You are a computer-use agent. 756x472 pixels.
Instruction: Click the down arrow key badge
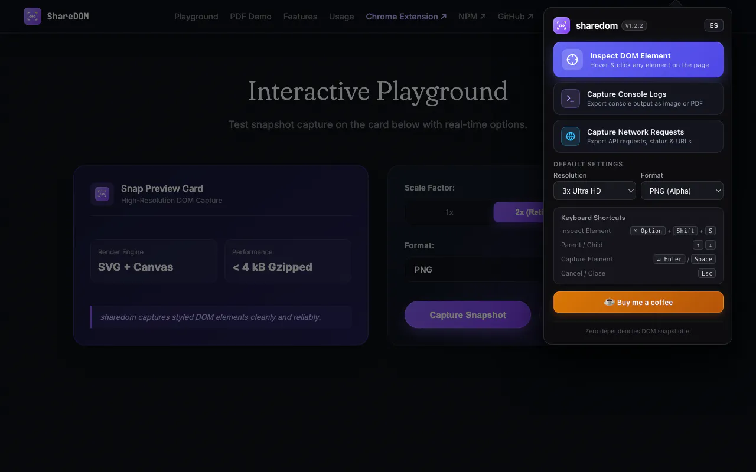pos(711,245)
